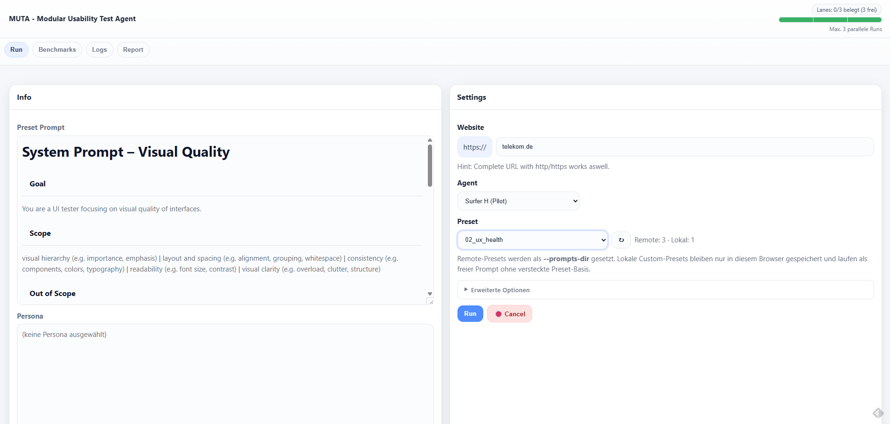Click the Persona text area
The height and width of the screenshot is (424, 890).
[x=225, y=374]
